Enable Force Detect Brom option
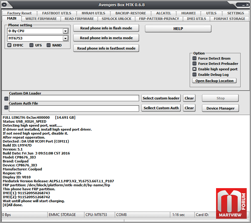 pos(194,58)
